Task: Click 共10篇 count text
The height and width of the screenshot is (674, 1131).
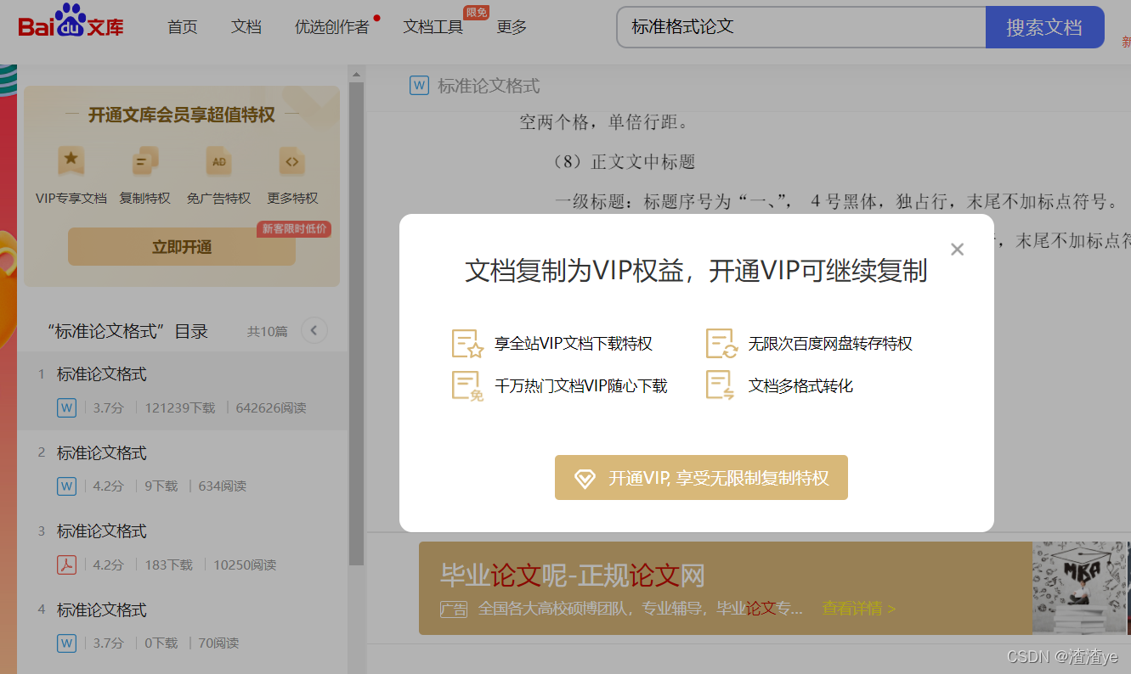Action: pyautogui.click(x=268, y=331)
